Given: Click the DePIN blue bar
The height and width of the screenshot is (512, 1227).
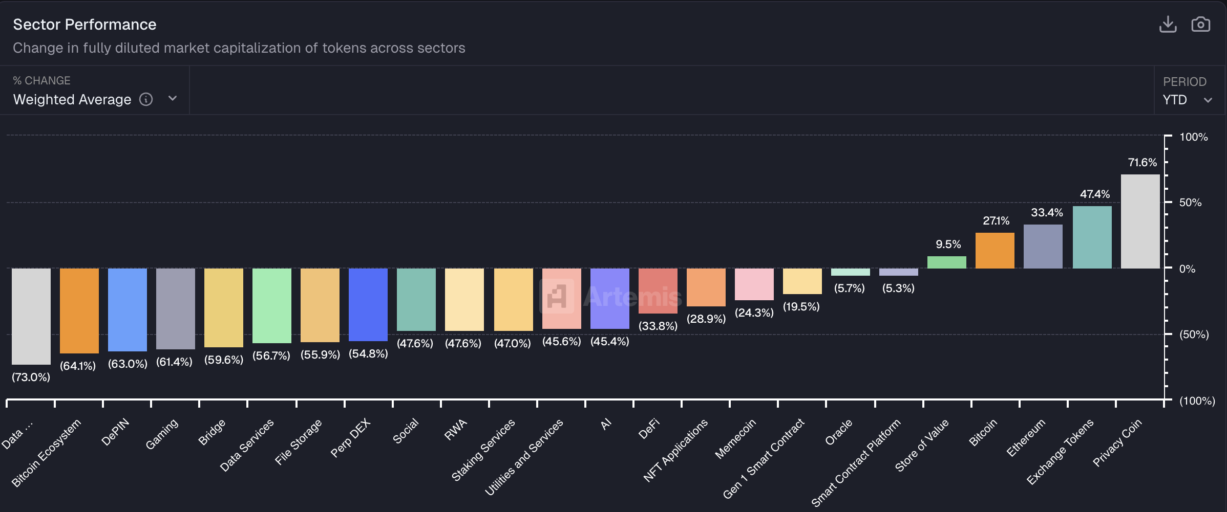Looking at the screenshot, I should (128, 309).
